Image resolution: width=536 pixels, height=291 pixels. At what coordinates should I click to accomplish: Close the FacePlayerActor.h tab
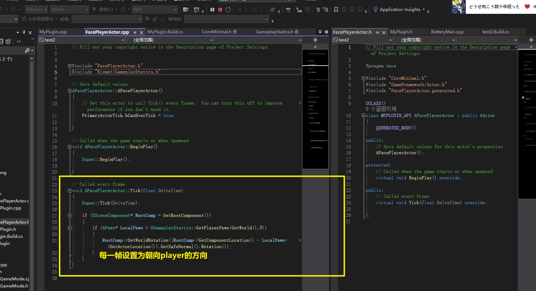pyautogui.click(x=384, y=32)
